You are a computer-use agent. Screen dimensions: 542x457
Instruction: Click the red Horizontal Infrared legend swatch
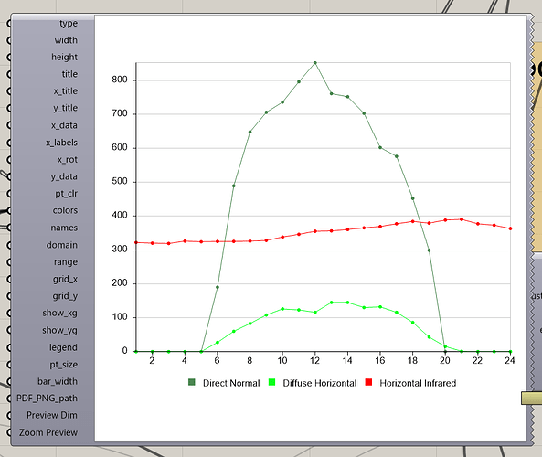coord(368,382)
